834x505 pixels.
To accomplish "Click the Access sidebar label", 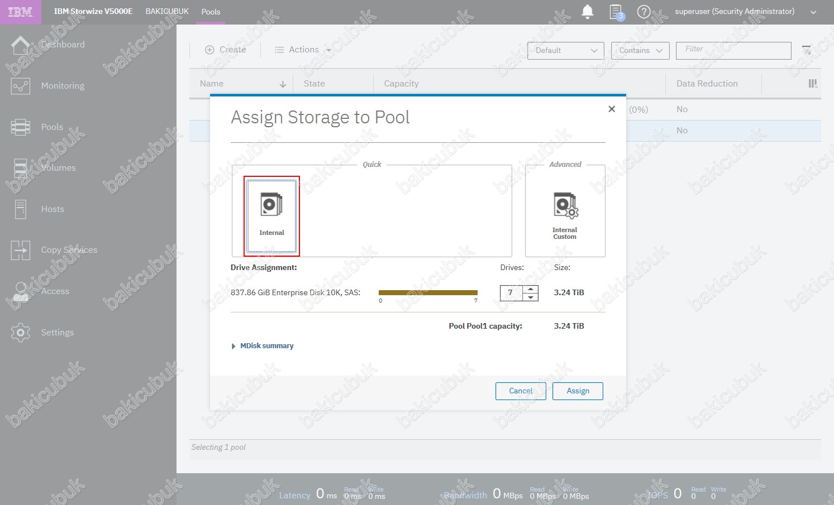I will tap(55, 291).
